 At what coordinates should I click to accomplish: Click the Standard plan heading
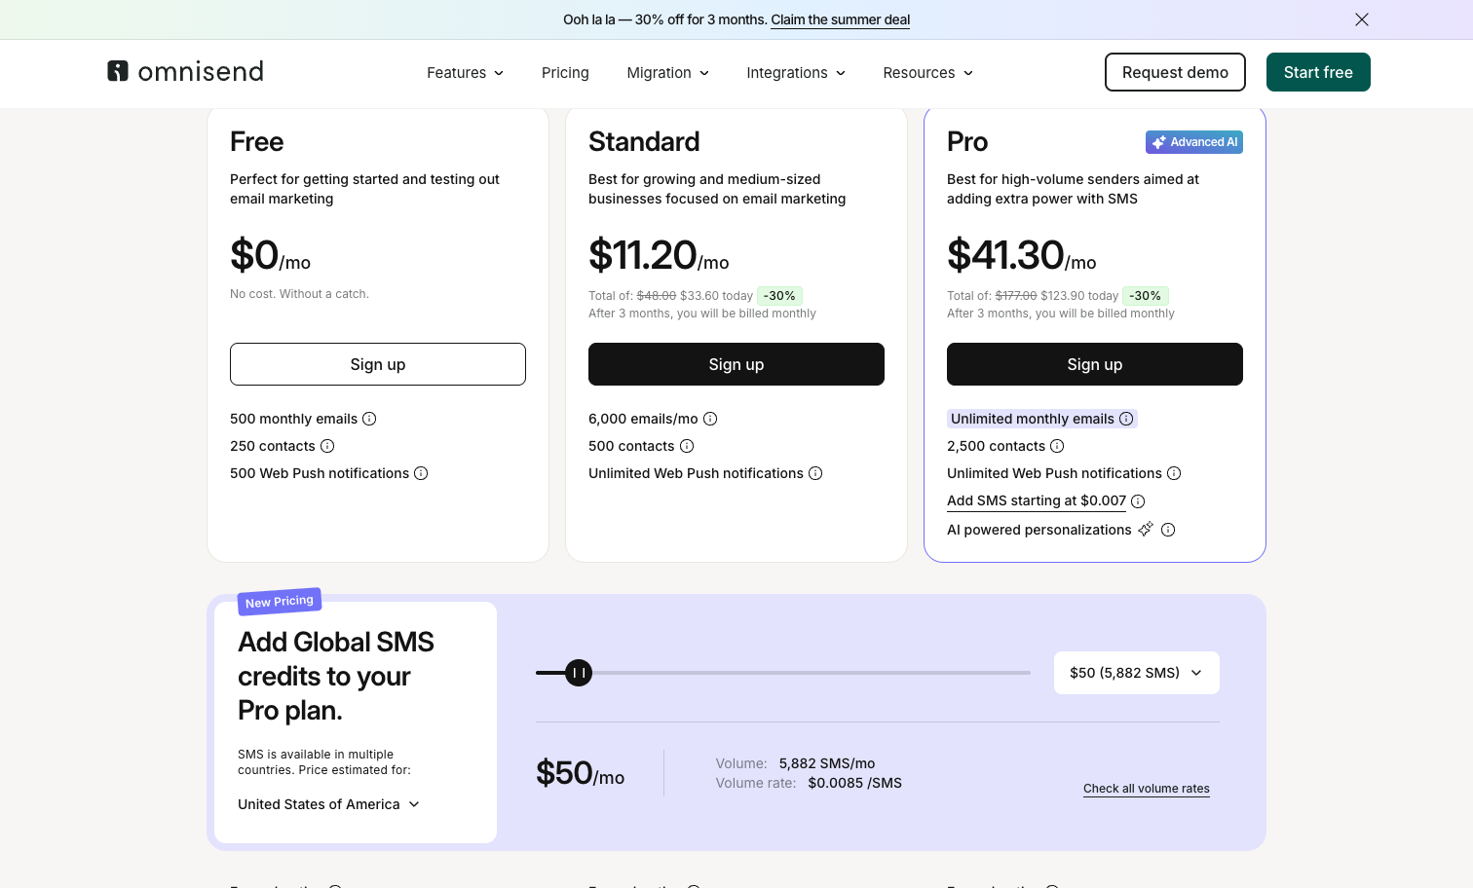[x=644, y=142]
